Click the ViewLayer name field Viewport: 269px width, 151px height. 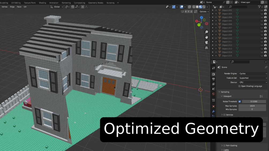click(x=250, y=2)
